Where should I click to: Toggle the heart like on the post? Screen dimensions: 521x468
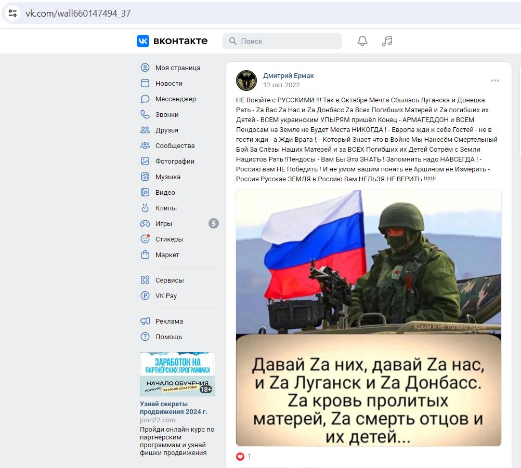pyautogui.click(x=240, y=457)
